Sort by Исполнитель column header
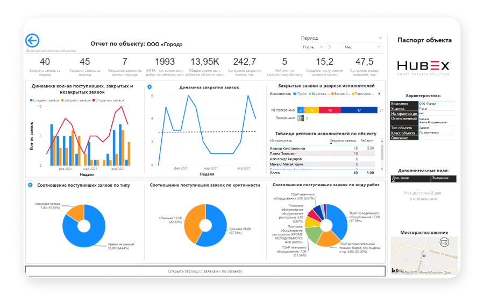484x296 pixels. pyautogui.click(x=282, y=140)
